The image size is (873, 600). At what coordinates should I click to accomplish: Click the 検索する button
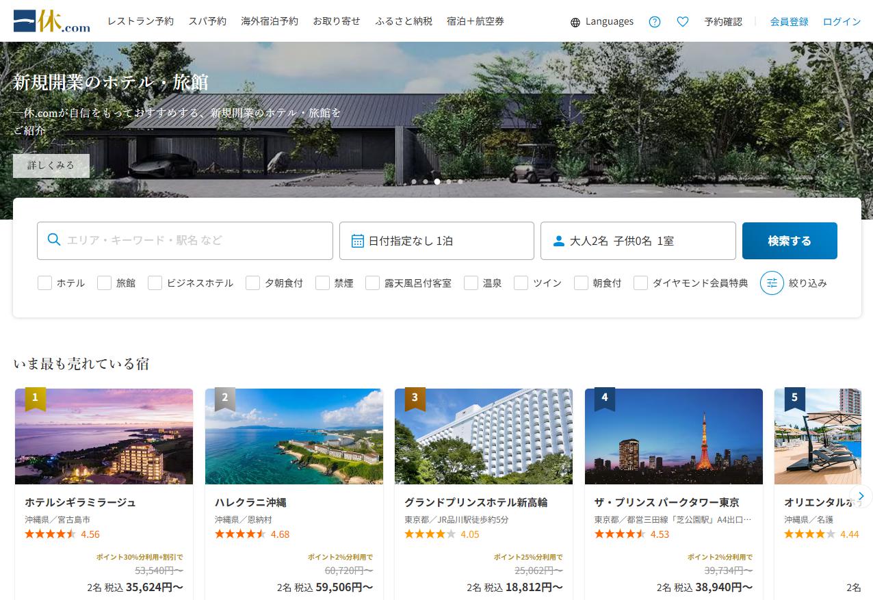(790, 241)
